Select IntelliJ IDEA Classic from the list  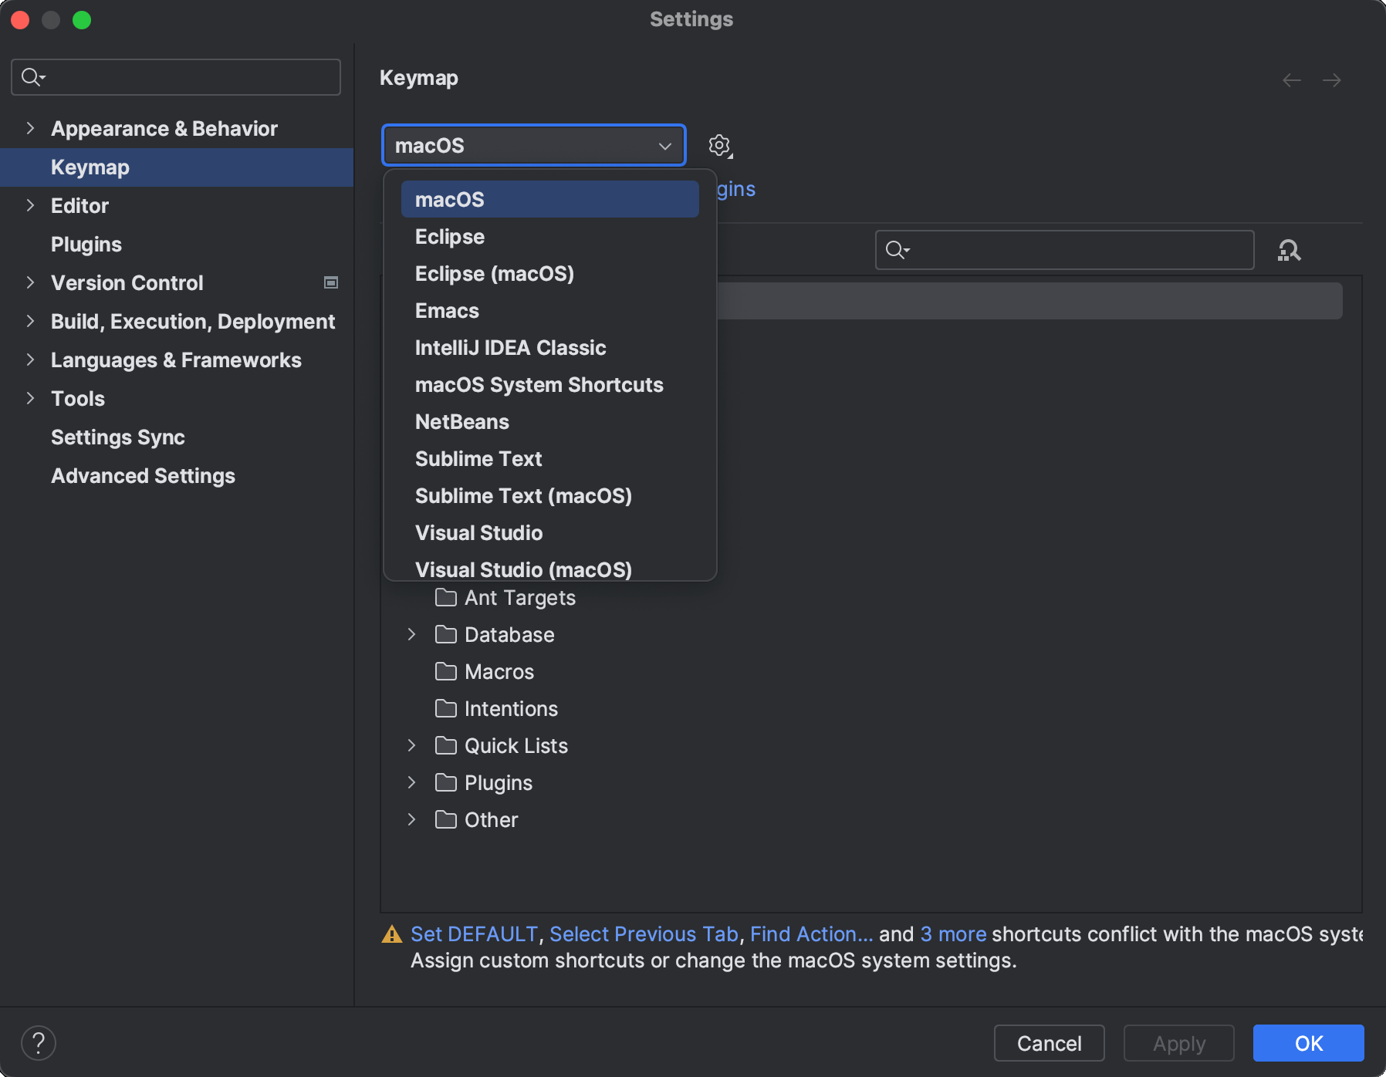[510, 347]
